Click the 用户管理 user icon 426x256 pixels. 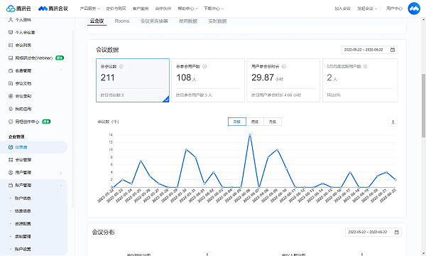click(x=11, y=173)
